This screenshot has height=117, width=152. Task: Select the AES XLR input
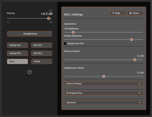(x=41, y=45)
